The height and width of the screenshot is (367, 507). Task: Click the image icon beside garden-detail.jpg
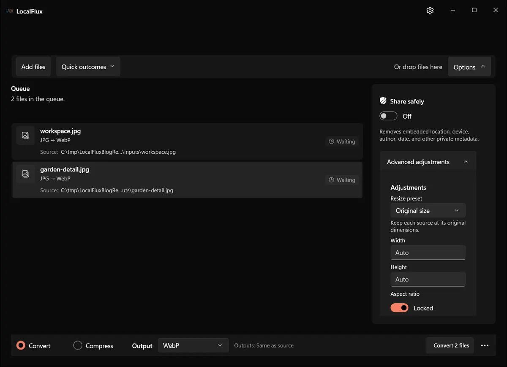(x=25, y=174)
